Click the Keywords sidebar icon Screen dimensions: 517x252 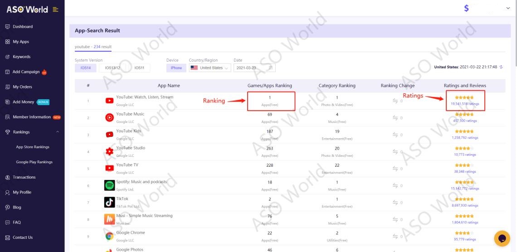[8, 57]
